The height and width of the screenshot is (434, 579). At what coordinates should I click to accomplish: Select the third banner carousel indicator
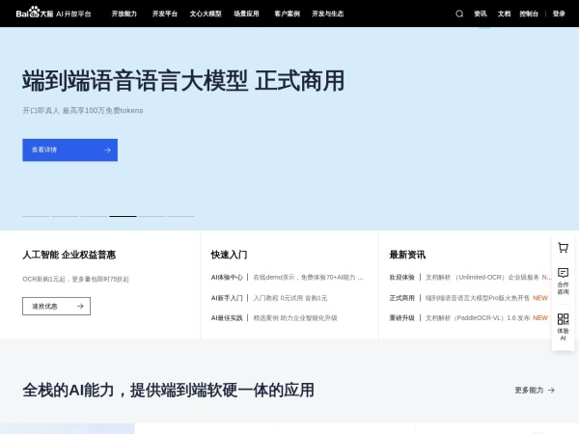tap(94, 216)
